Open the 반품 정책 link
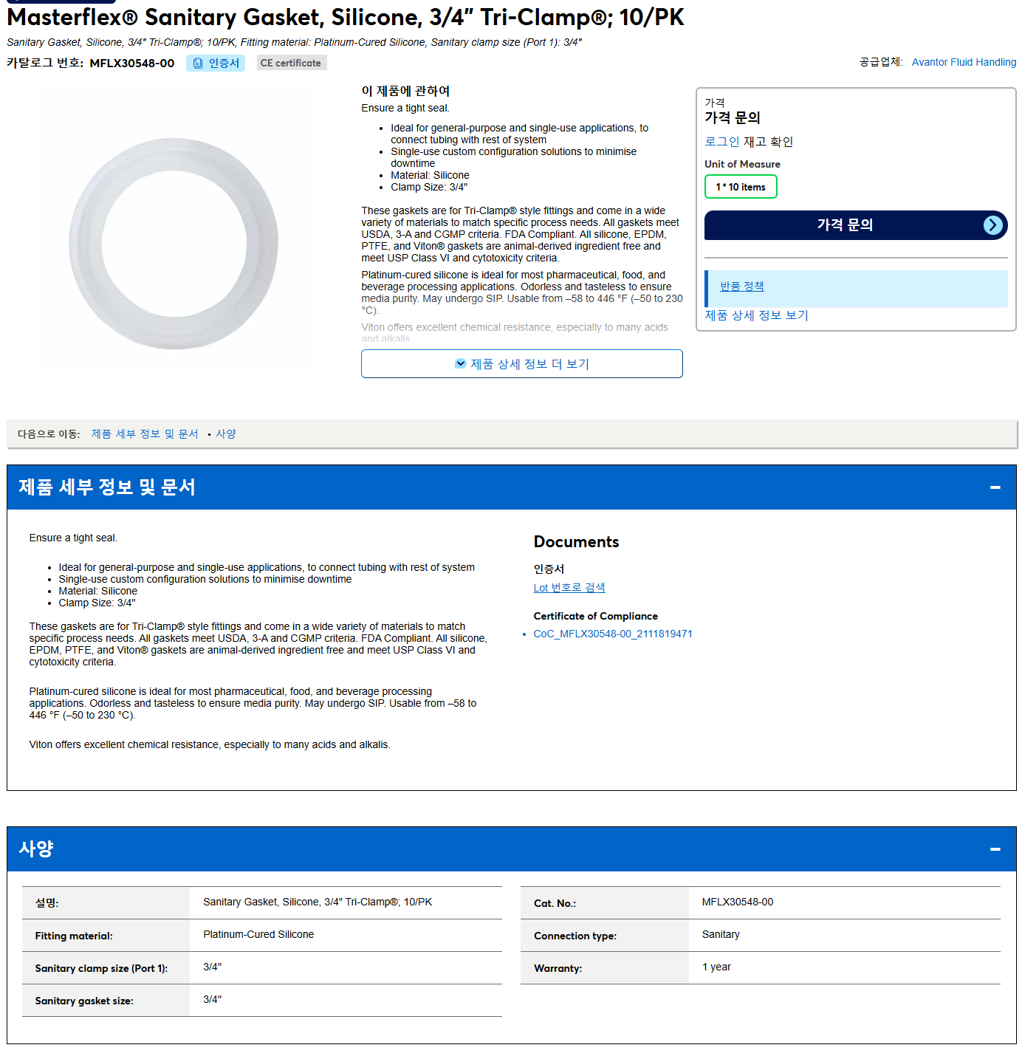Viewport: 1022px width, 1059px height. pyautogui.click(x=742, y=287)
